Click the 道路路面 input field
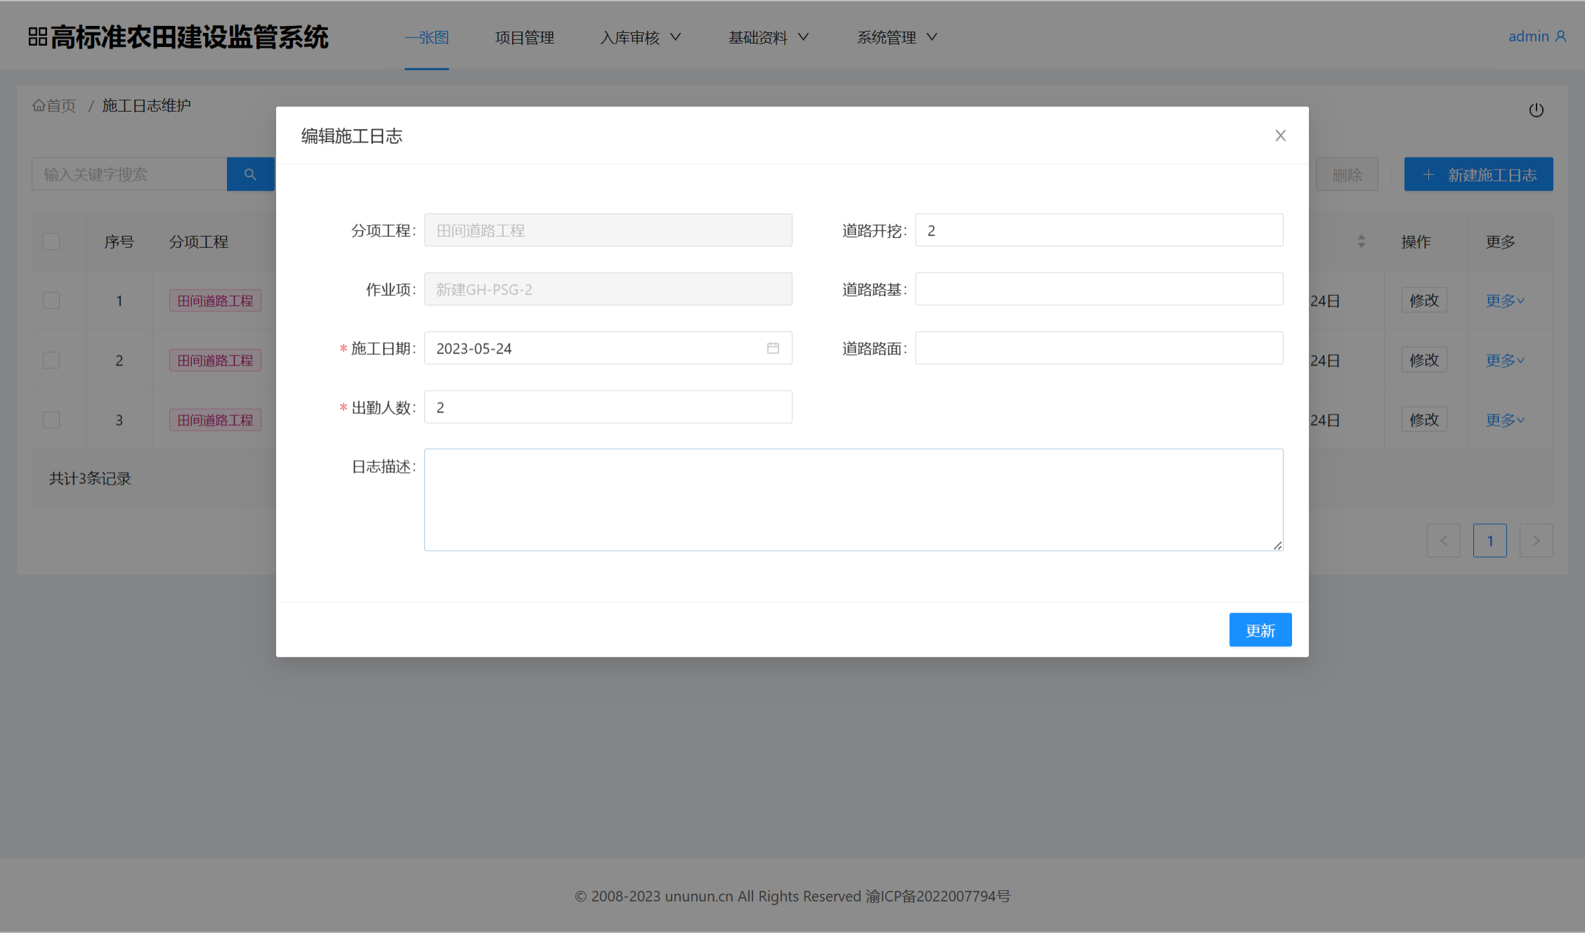1585x933 pixels. (1099, 348)
